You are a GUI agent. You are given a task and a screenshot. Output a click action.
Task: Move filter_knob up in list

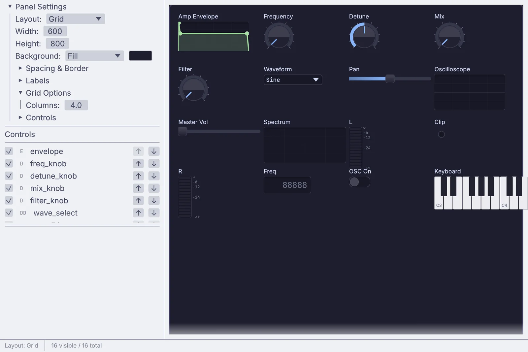tap(138, 201)
